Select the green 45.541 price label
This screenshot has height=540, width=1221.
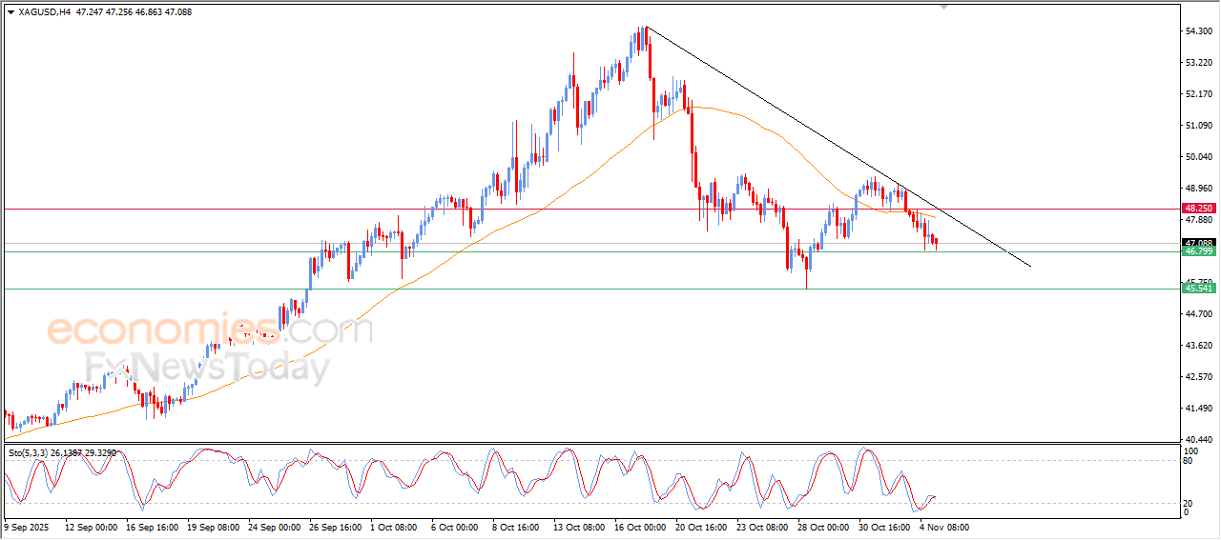[1198, 288]
